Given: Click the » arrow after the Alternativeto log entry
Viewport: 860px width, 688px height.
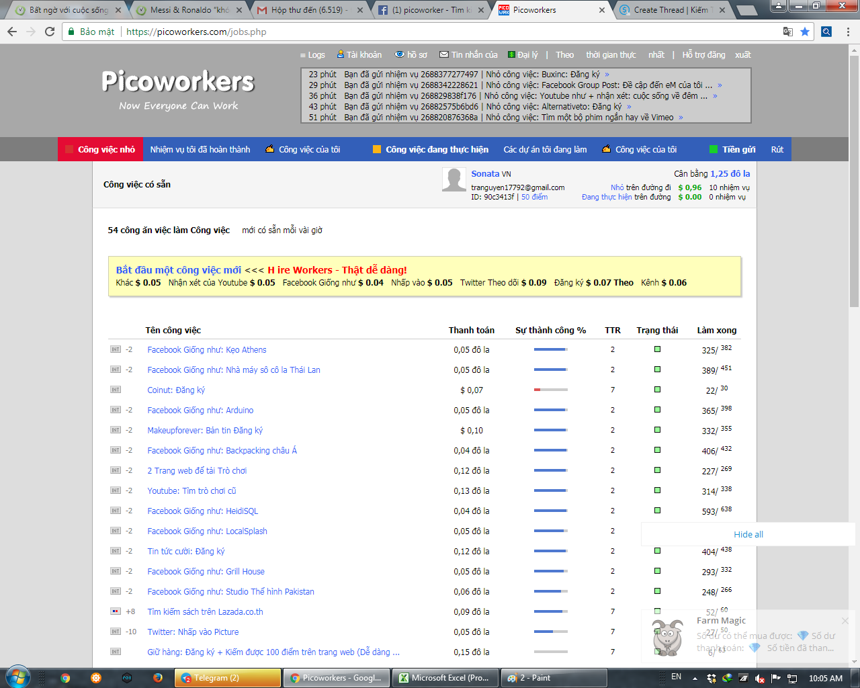Looking at the screenshot, I should click(x=629, y=107).
